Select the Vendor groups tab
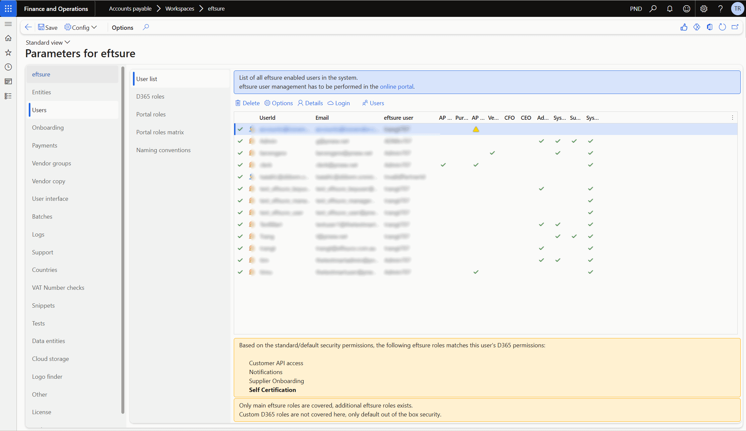 [72, 163]
